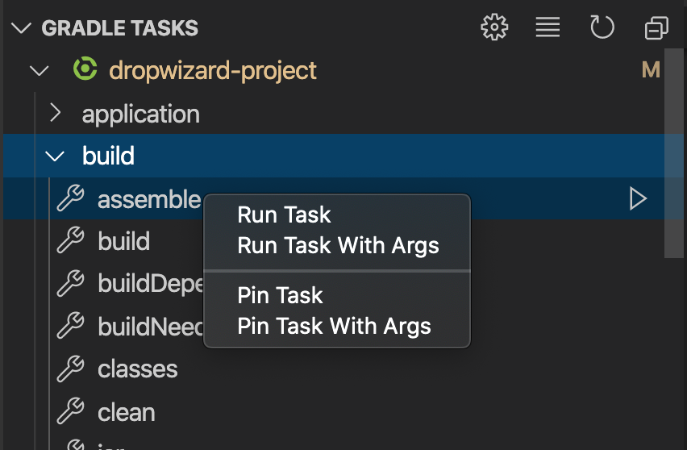
Task: Click wrench icon beside clean task
Action: coord(70,411)
